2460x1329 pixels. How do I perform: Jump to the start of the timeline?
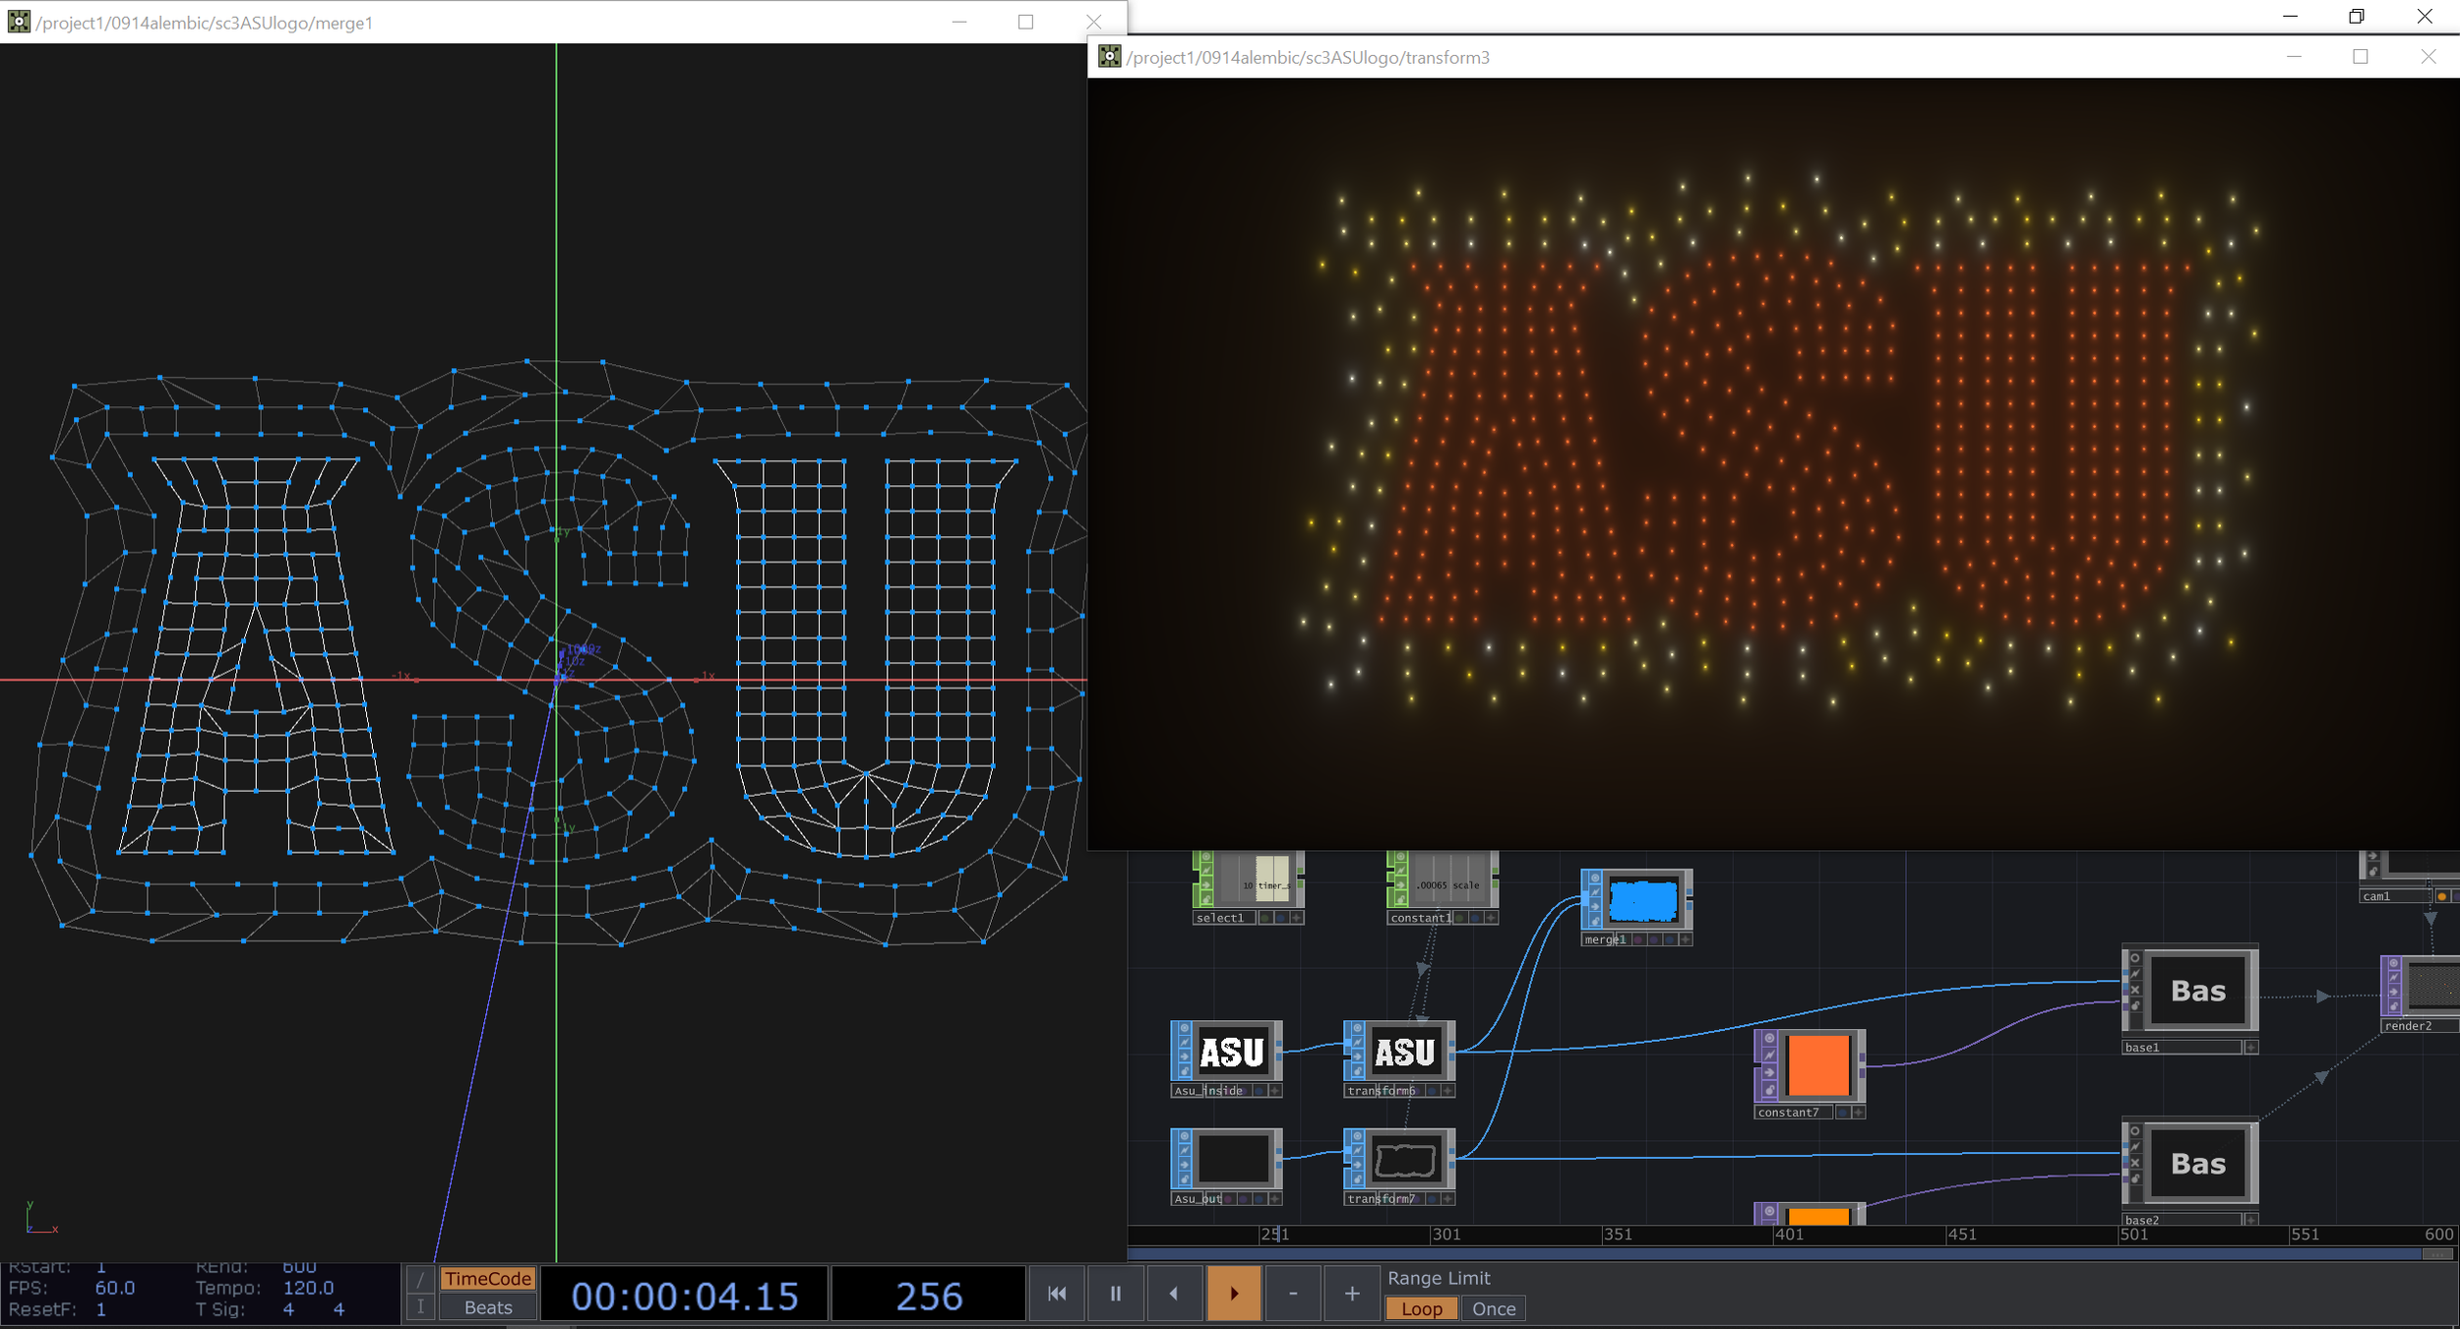tap(1056, 1294)
